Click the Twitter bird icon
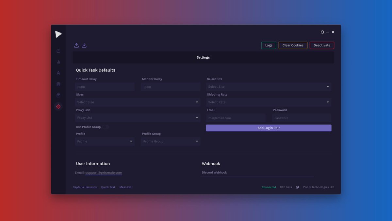Viewport: 392px width, 221px height. [298, 187]
